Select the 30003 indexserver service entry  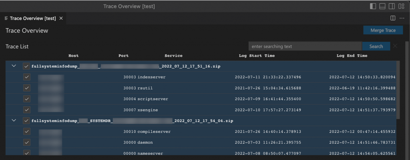[x=144, y=77]
